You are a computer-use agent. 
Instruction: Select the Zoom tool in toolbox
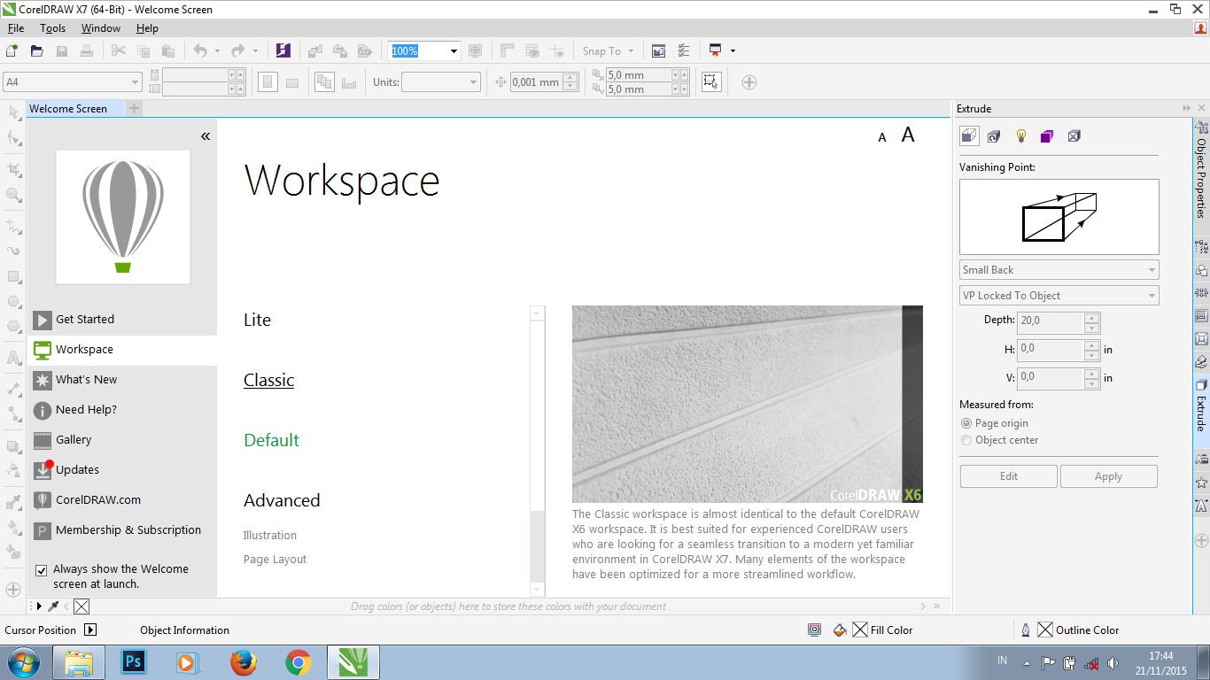[13, 194]
